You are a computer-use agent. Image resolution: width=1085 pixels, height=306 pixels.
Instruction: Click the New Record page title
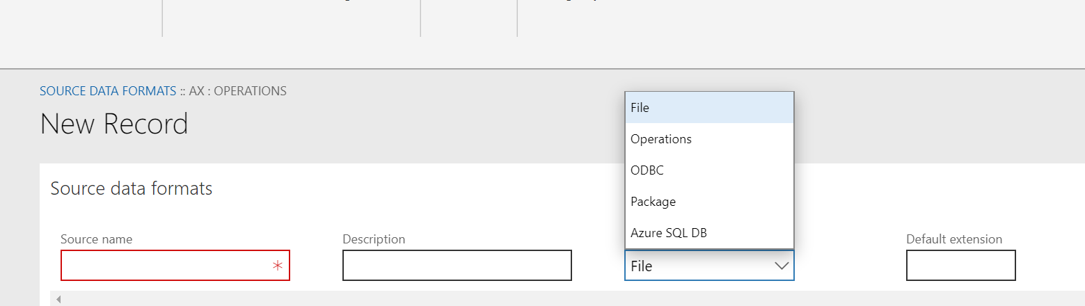coord(114,124)
